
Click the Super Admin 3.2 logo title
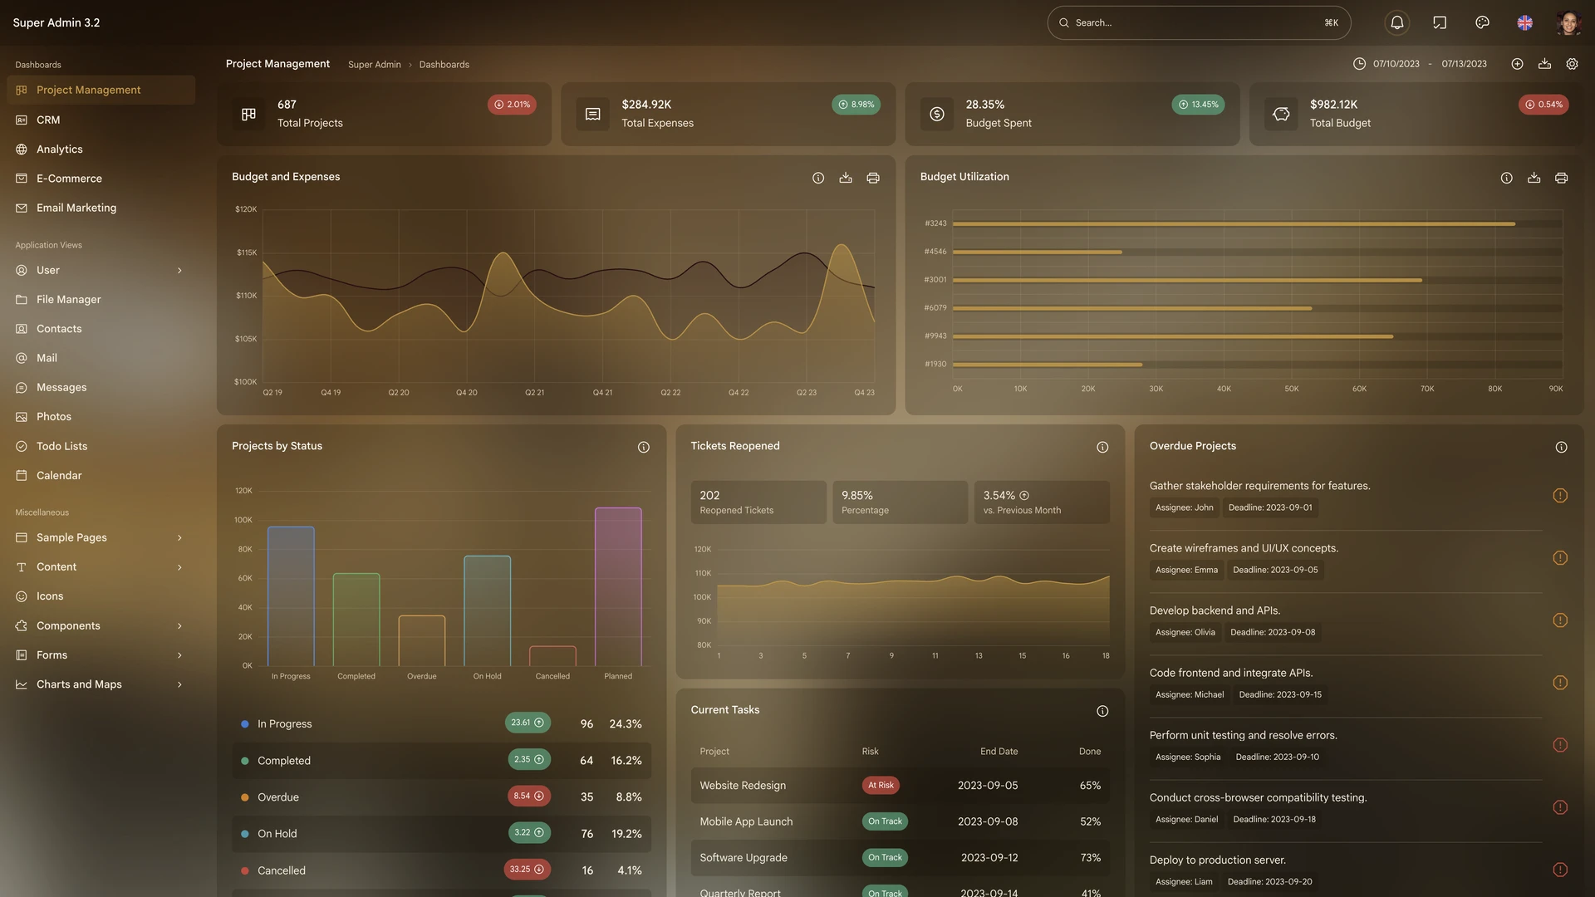coord(56,22)
